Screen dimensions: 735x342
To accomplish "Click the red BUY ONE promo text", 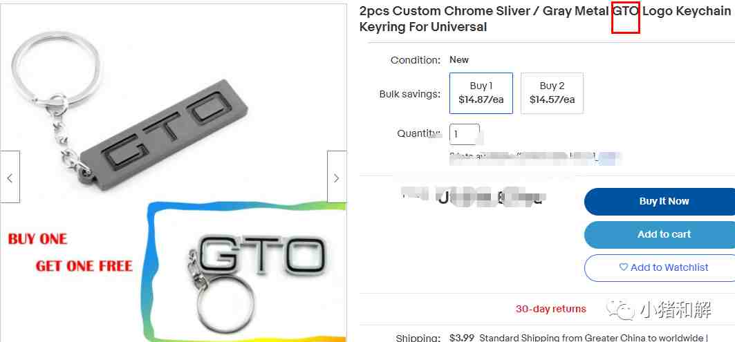I will point(37,239).
